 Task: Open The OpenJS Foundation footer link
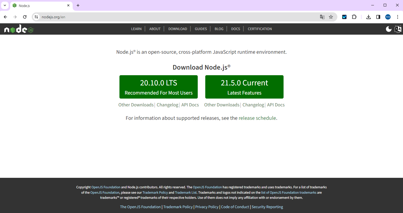[140, 207]
